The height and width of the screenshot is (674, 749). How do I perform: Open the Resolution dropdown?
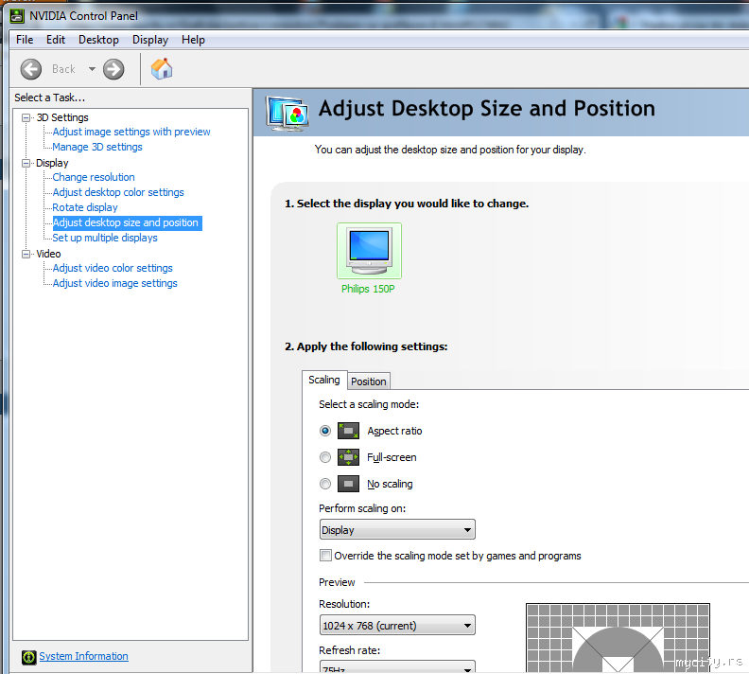coord(397,625)
